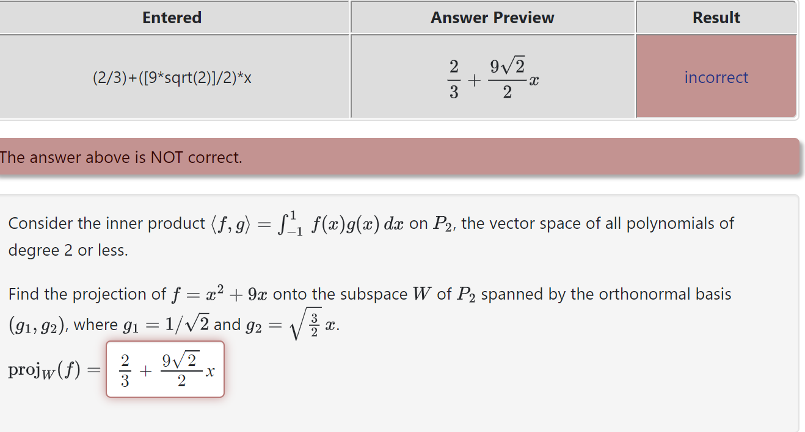The height and width of the screenshot is (432, 805).
Task: Click the 9√2/2 term in the answer box
Action: coord(179,369)
